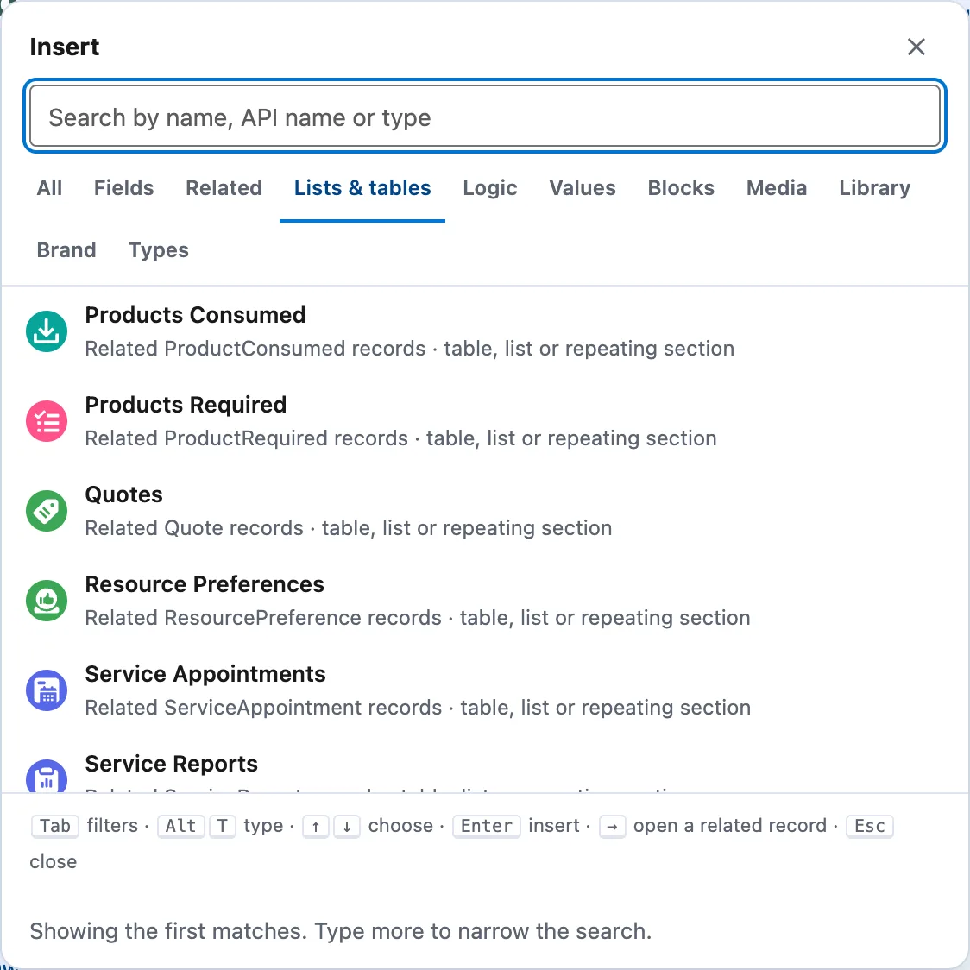Click the Enter key hint
This screenshot has width=970, height=970.
[x=487, y=827]
